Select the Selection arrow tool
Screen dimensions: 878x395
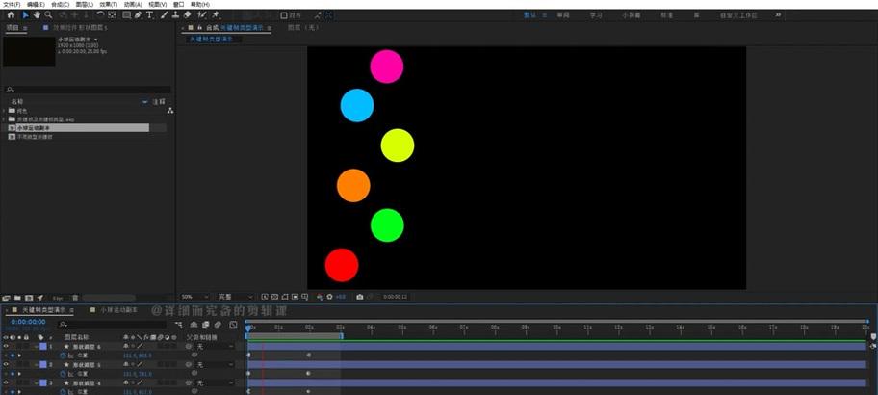tap(26, 15)
